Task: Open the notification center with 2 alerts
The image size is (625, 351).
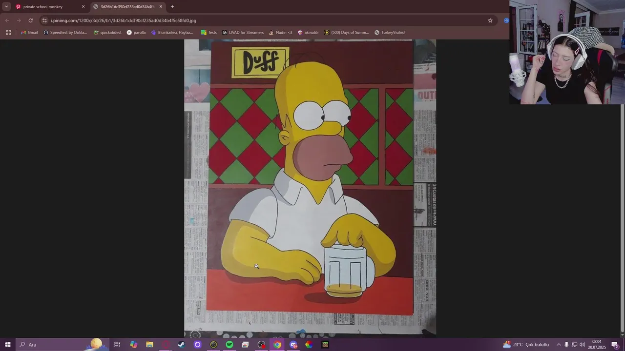Action: tap(615, 345)
